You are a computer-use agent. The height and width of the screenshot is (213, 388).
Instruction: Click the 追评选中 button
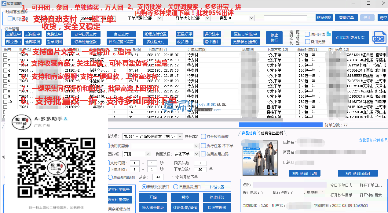tap(212, 42)
